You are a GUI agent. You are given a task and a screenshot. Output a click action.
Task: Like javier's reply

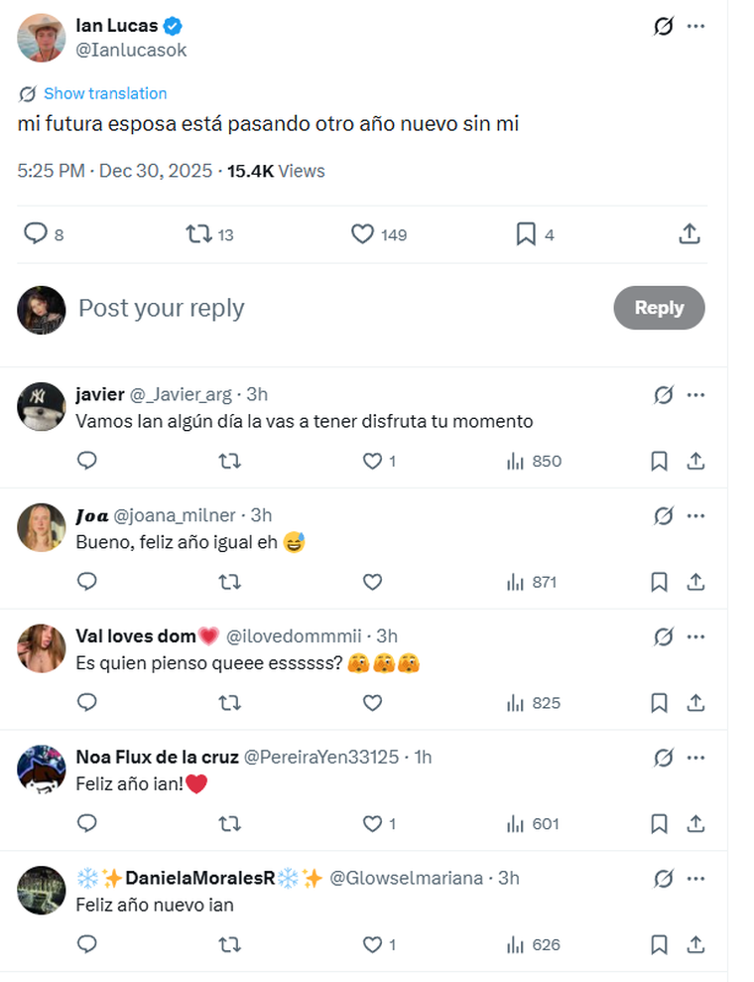coord(373,461)
